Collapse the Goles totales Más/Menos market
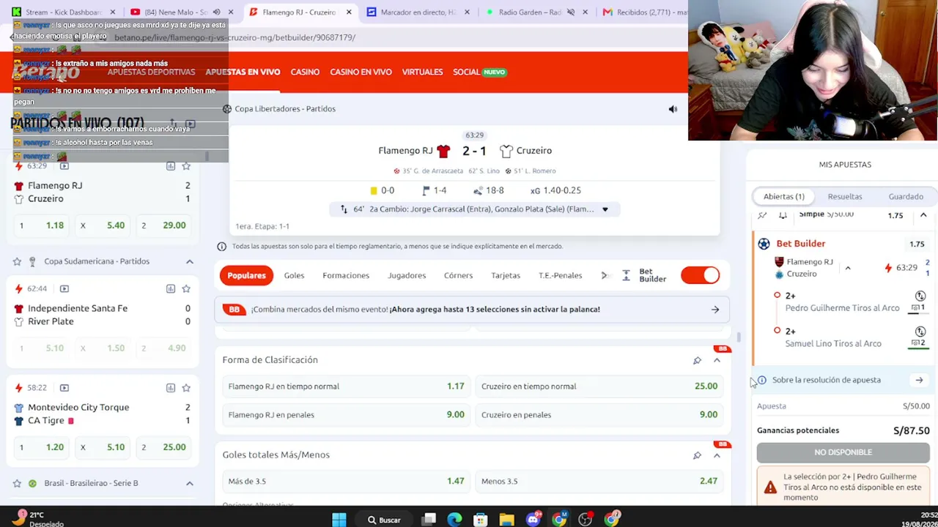The height and width of the screenshot is (527, 938). [717, 455]
